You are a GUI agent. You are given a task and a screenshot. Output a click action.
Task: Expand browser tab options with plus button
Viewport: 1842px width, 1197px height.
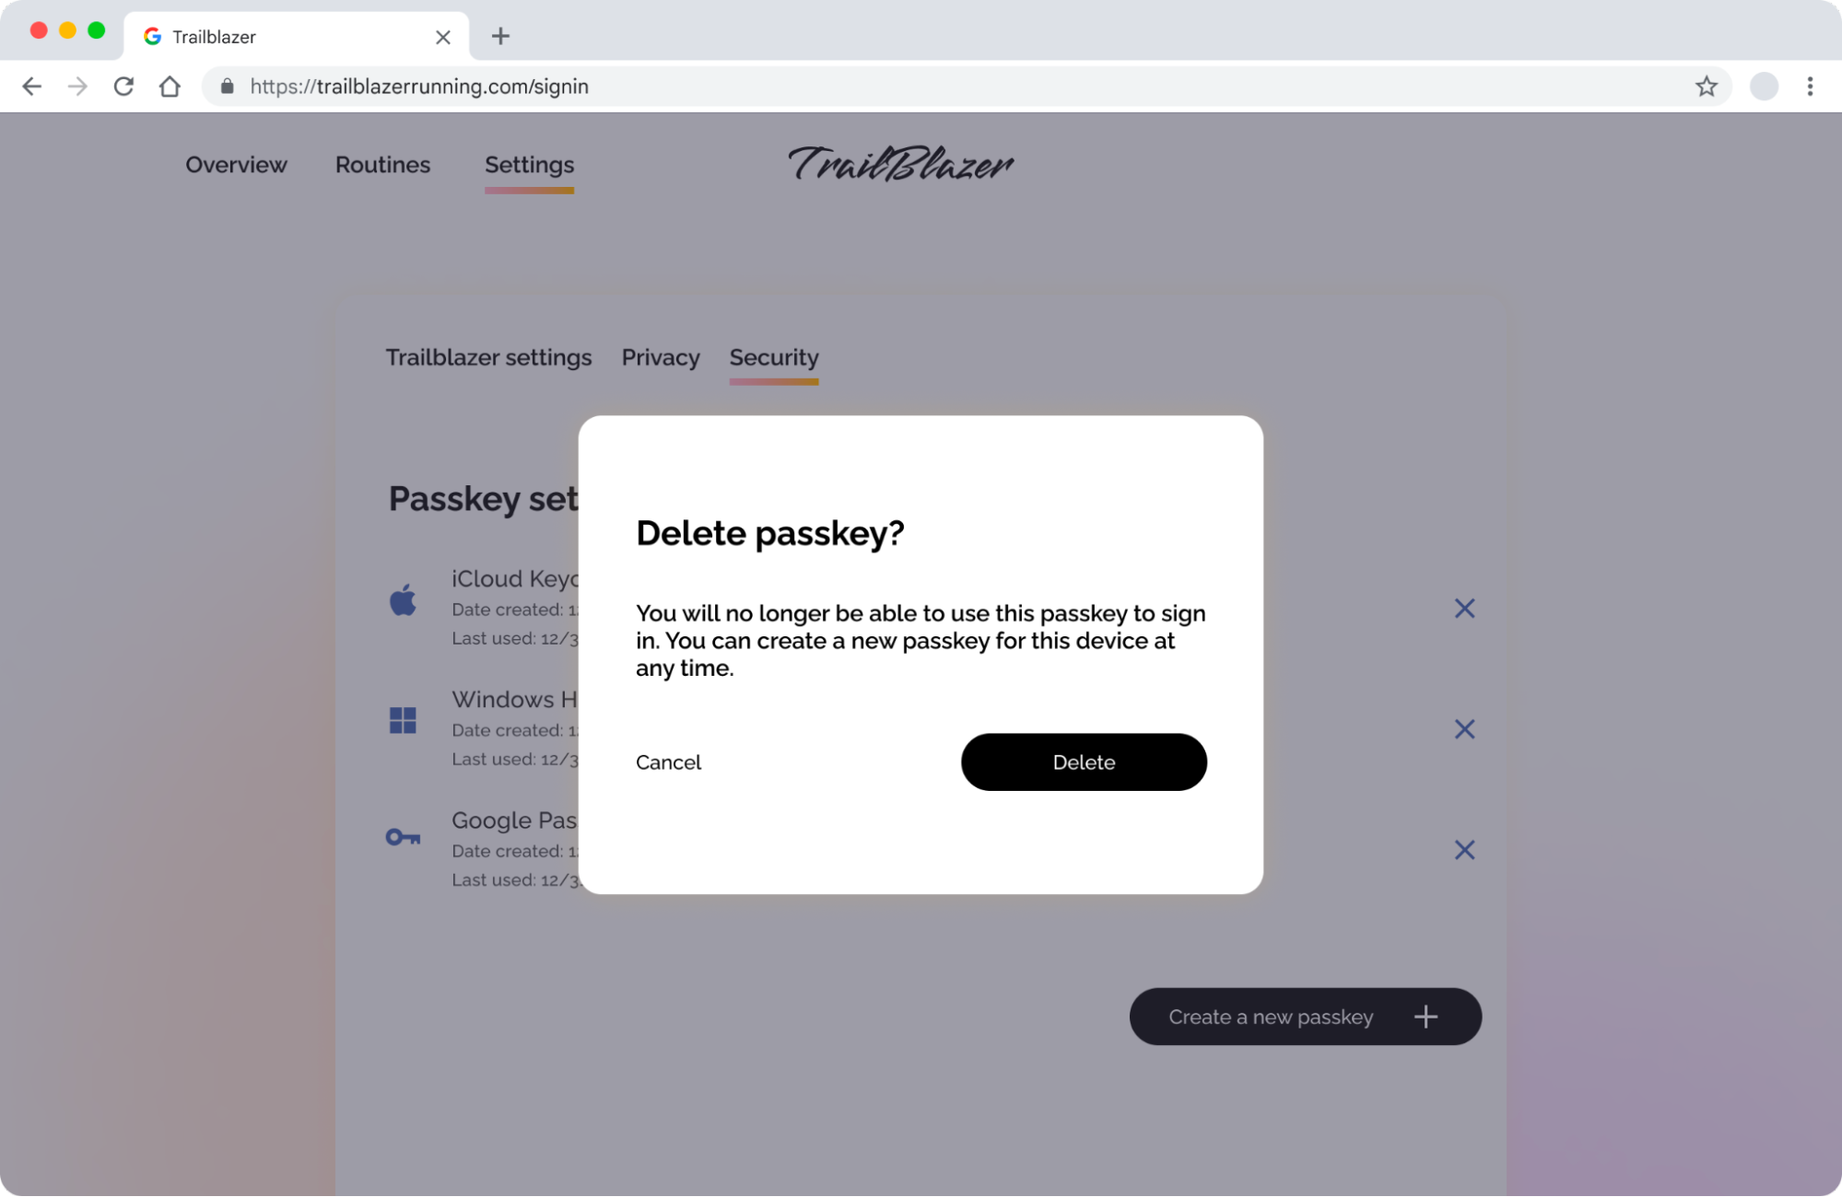point(500,36)
